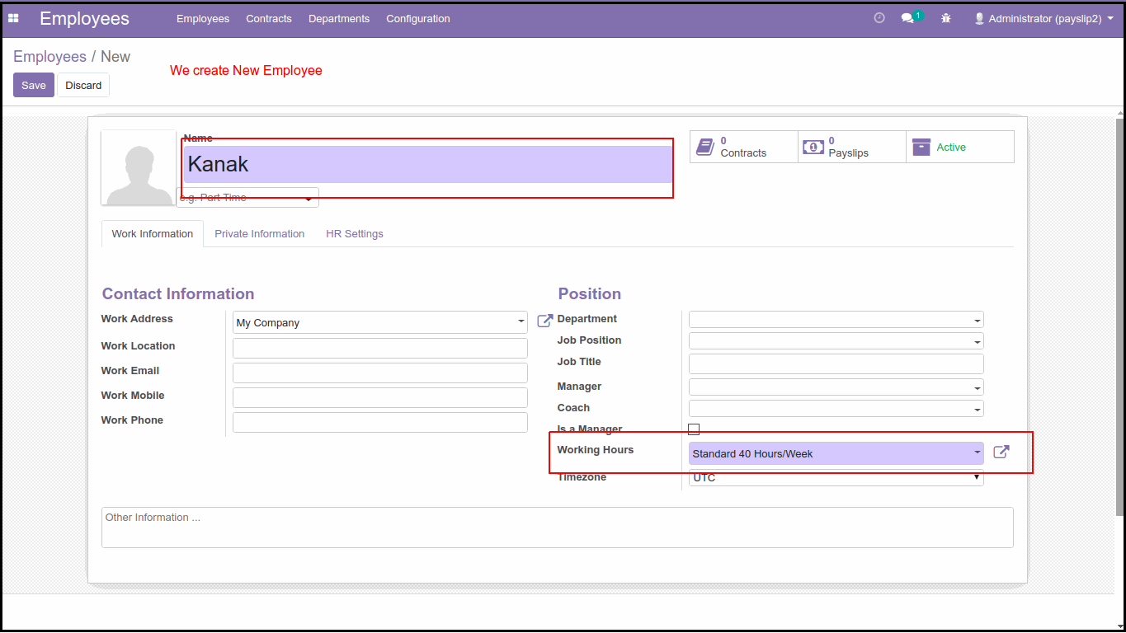Expand the Work Address dropdown

521,322
